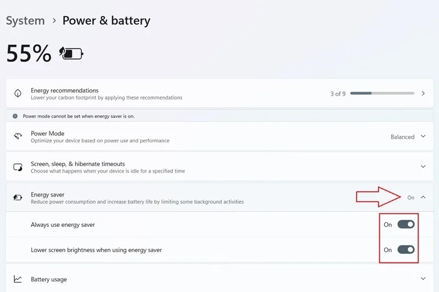Expand the Battery usage section chevron
439x292 pixels.
[423, 279]
